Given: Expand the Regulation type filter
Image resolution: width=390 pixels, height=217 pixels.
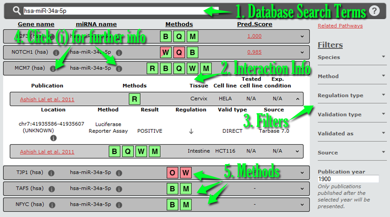Looking at the screenshot, I should (352, 96).
